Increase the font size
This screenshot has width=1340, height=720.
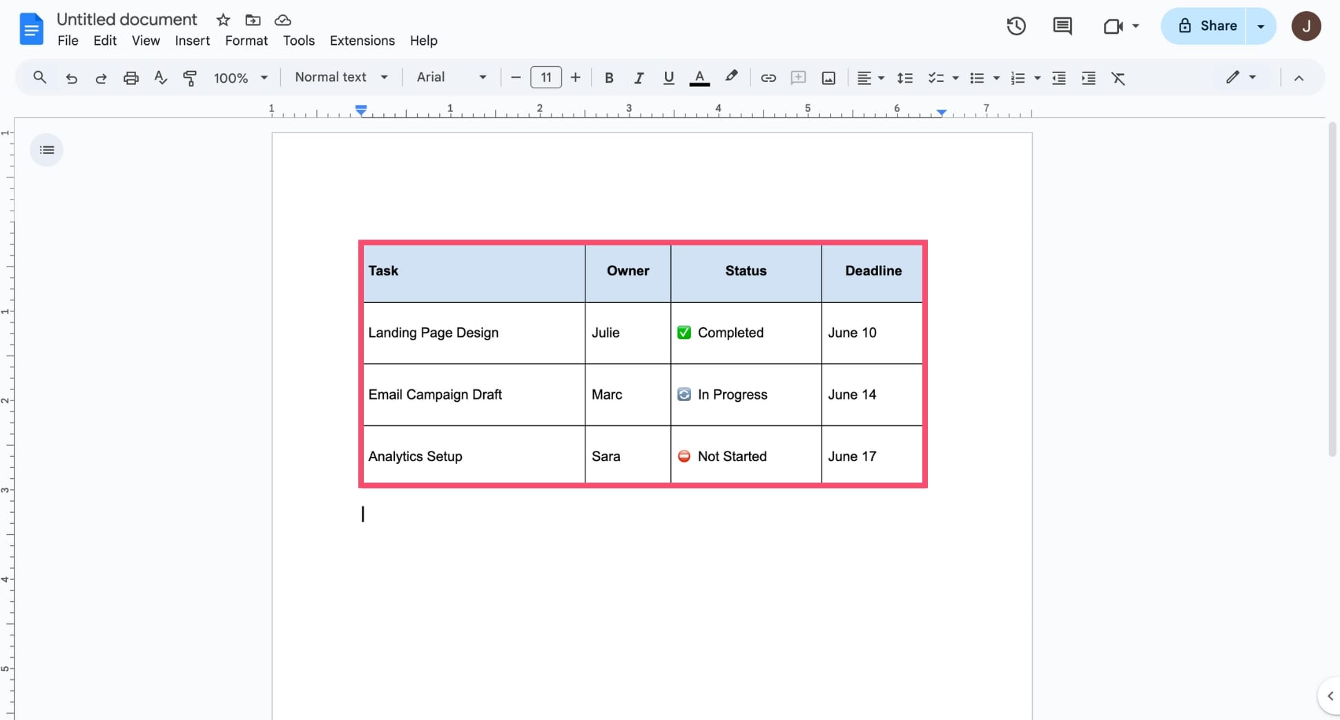pyautogui.click(x=575, y=78)
